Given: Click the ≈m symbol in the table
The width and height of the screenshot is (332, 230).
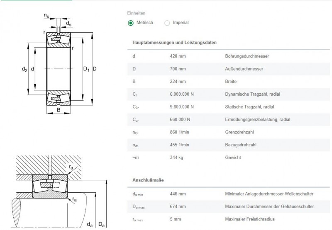Looking at the screenshot, I should pyautogui.click(x=136, y=158).
